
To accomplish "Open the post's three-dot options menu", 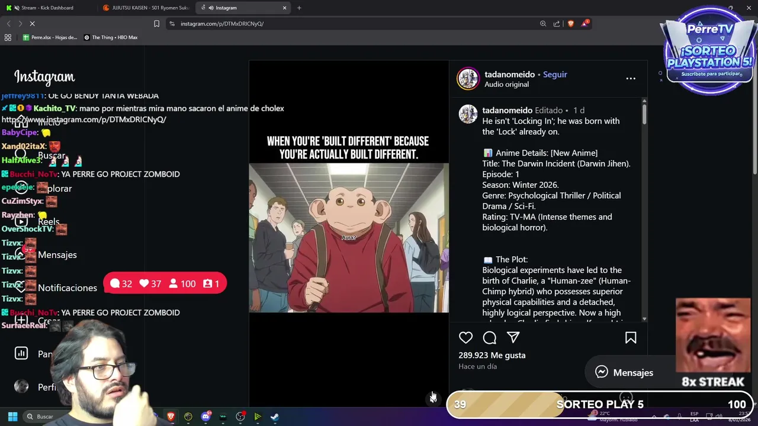I will (x=631, y=78).
